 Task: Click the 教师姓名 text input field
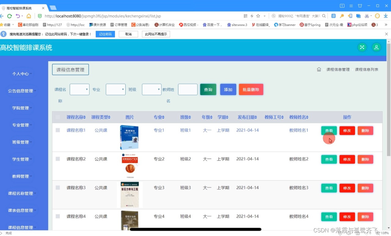pos(188,90)
